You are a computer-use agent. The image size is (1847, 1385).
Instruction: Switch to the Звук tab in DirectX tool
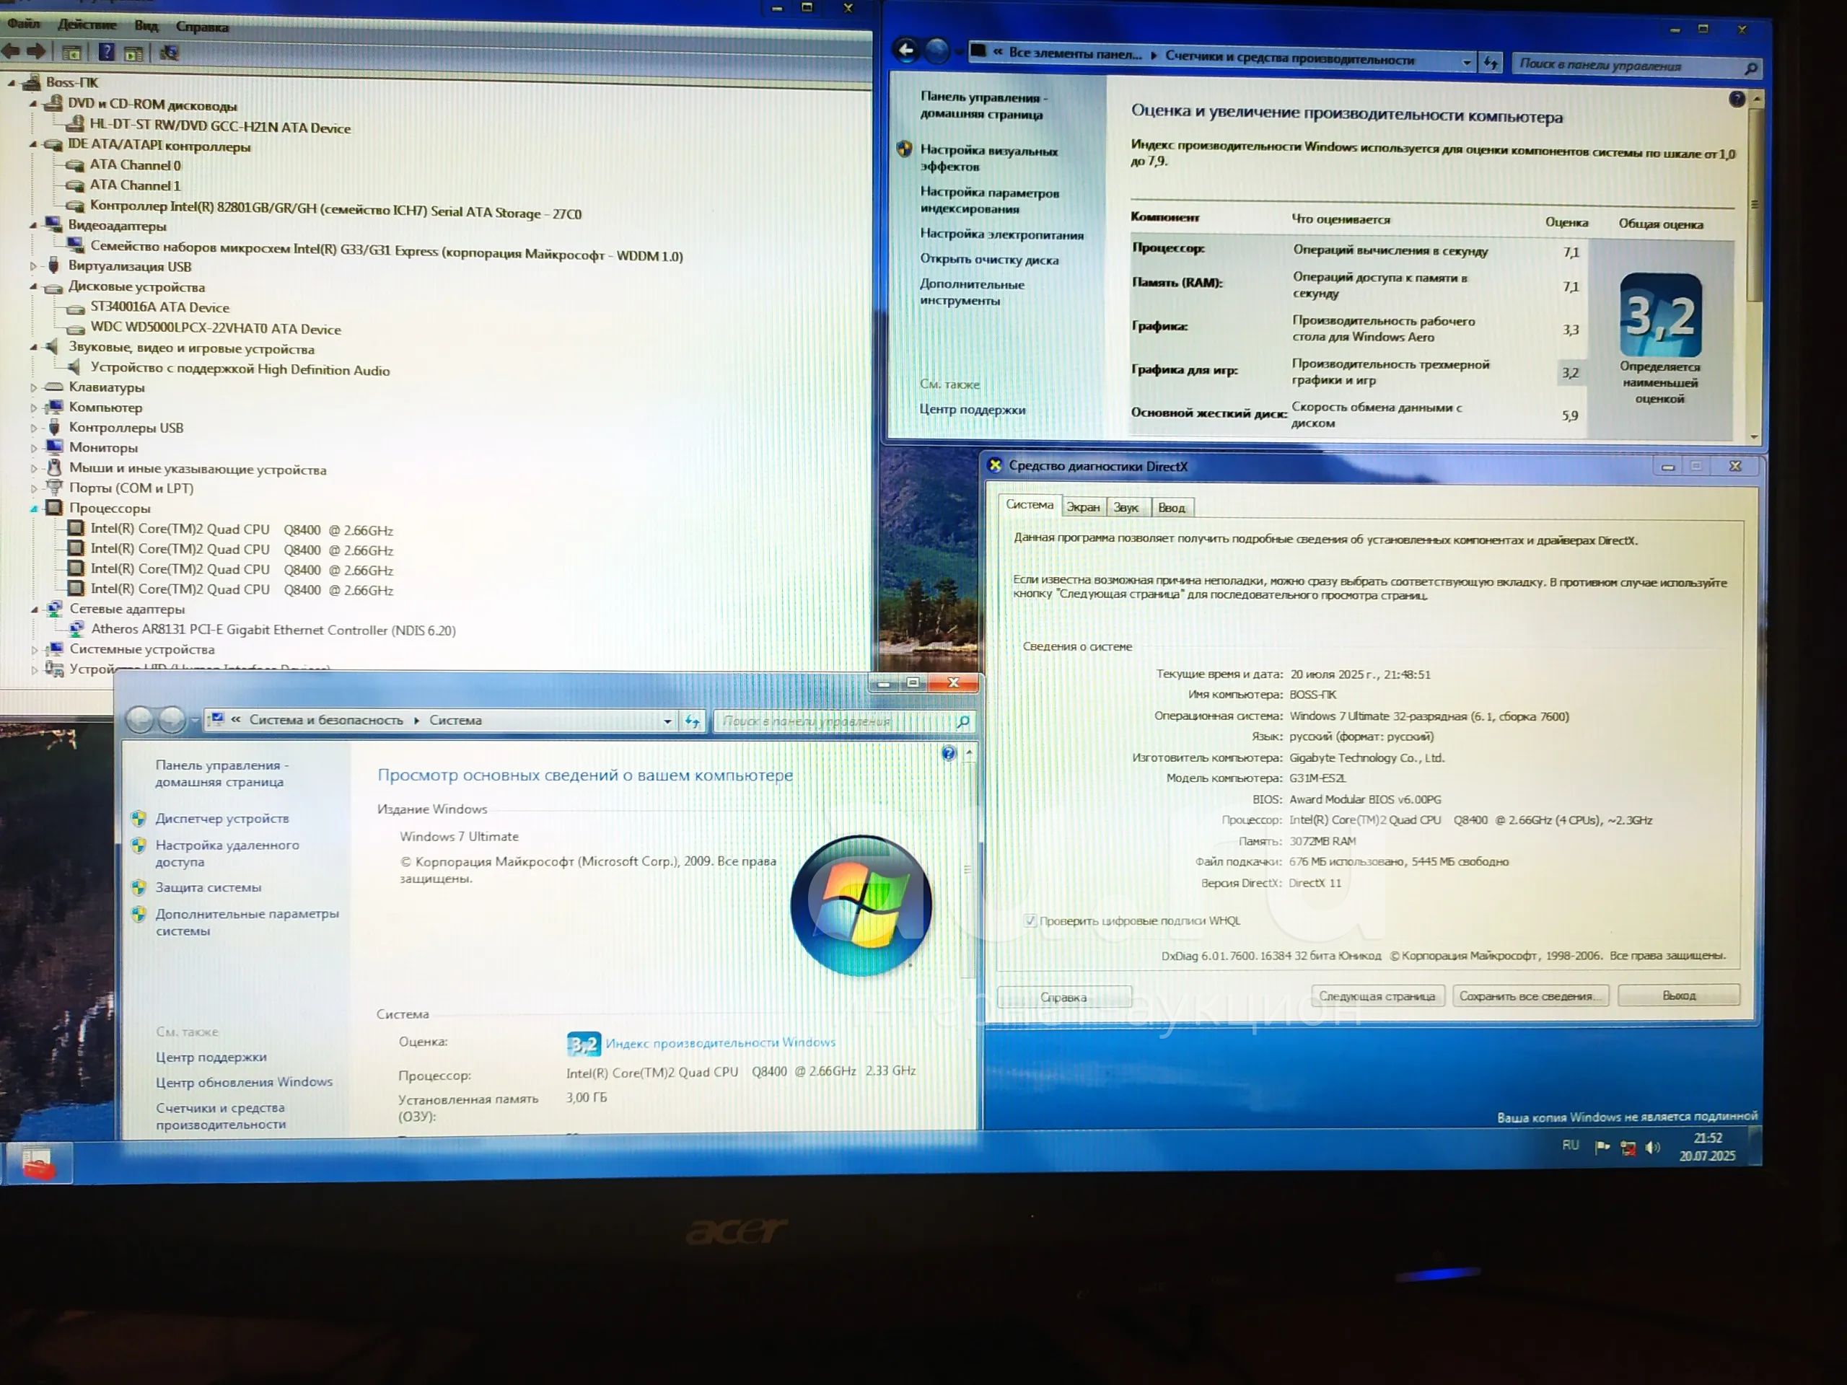tap(1126, 506)
